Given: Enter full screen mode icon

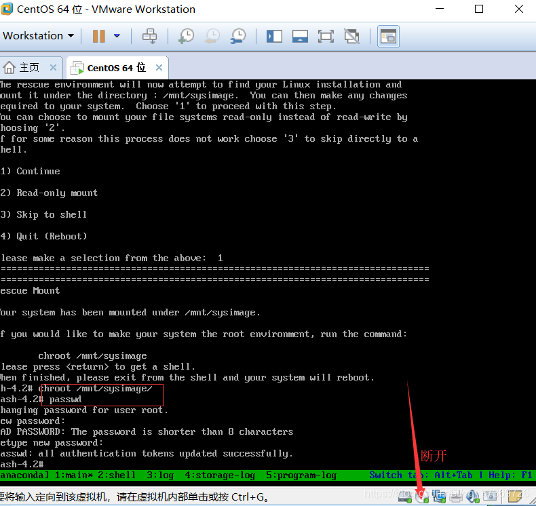Looking at the screenshot, I should 326,36.
